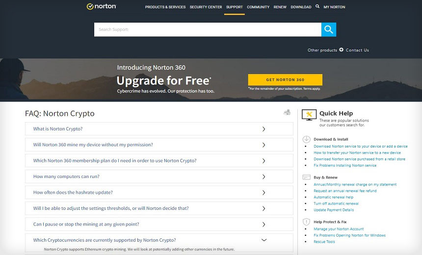Screen dimensions: 422x255
Task: Click the Contact Us link
Action: (x=357, y=50)
